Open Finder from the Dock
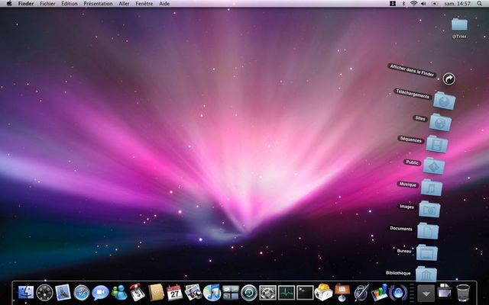 (26, 293)
